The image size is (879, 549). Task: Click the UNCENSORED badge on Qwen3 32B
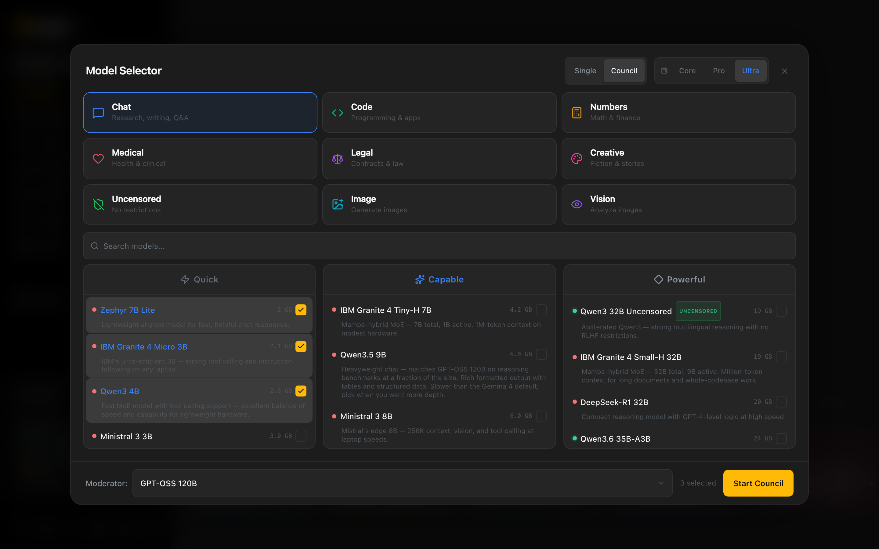point(698,311)
